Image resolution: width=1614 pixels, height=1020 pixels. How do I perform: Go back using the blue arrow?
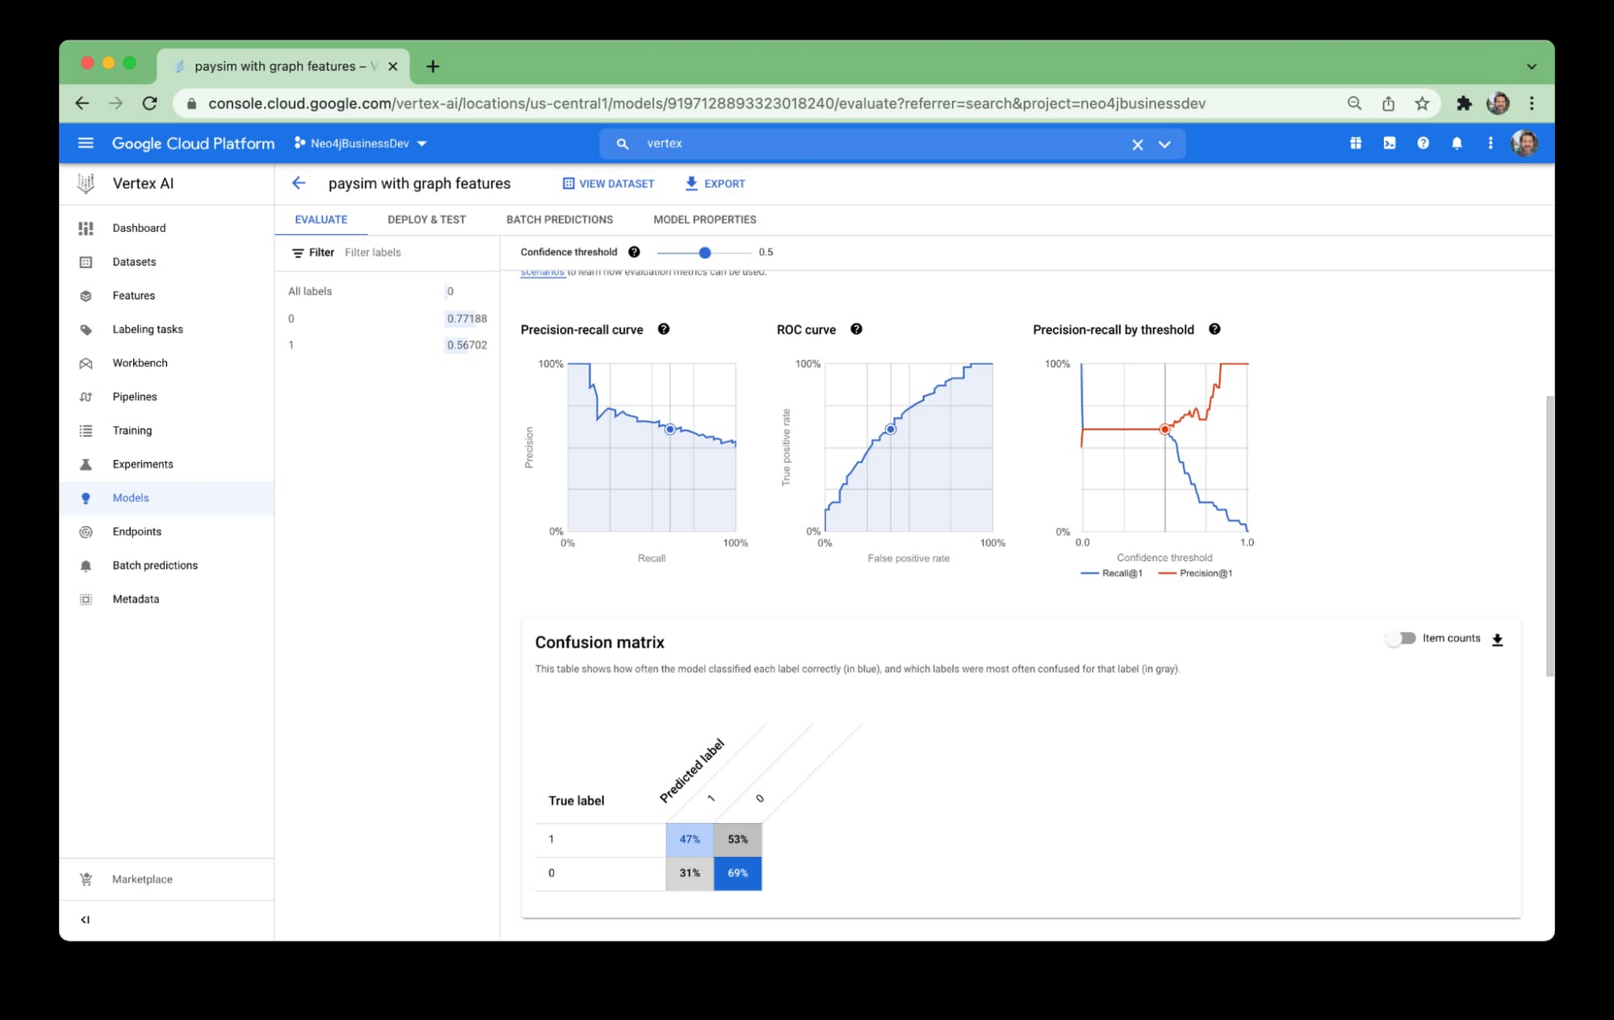[299, 183]
